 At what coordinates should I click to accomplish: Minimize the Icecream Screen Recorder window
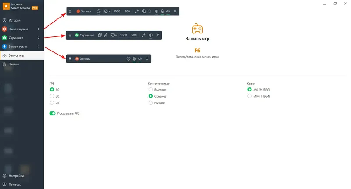325,4
